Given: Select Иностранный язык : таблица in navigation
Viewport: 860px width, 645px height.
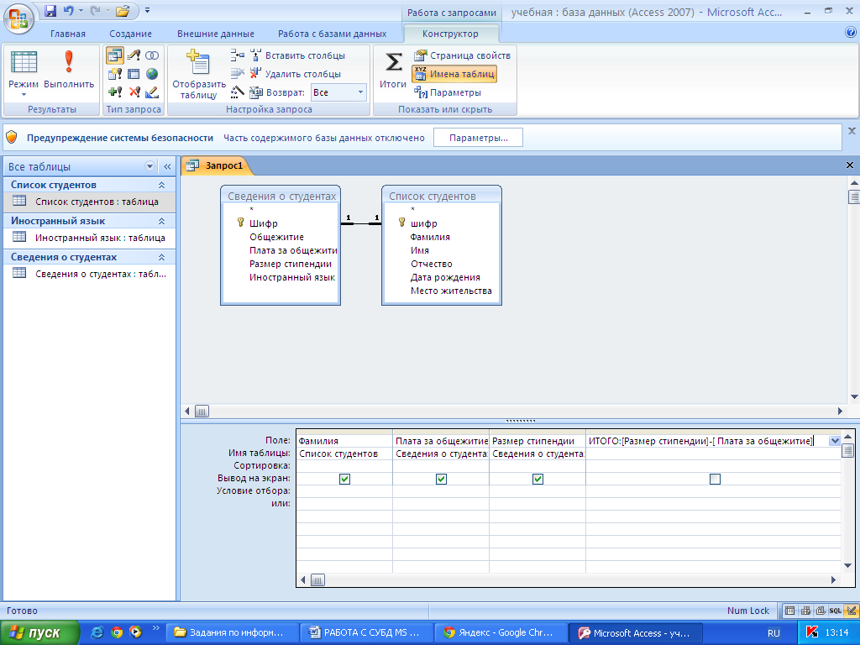Looking at the screenshot, I should [91, 238].
